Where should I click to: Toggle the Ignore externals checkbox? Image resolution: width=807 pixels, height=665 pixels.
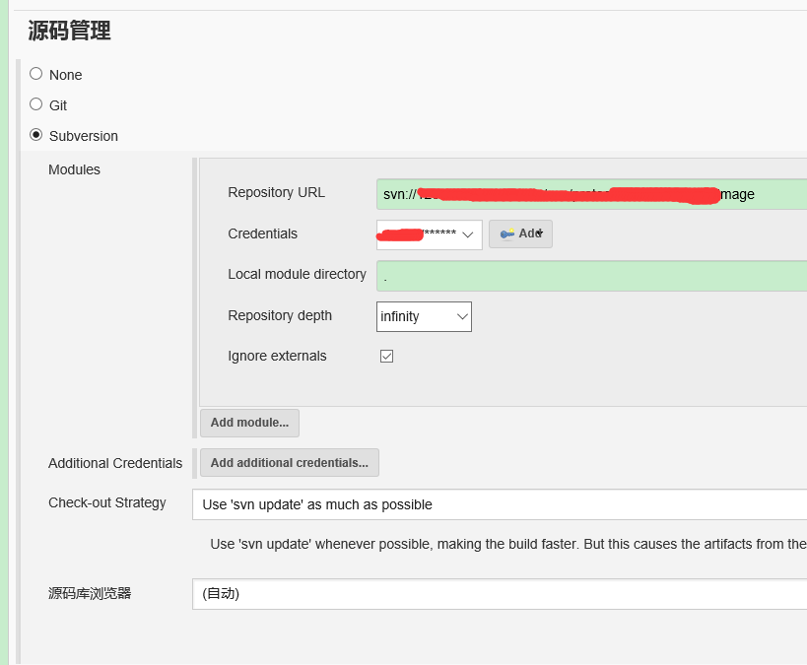click(x=386, y=356)
